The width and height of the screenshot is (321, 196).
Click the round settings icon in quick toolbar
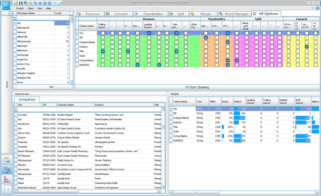pos(49,3)
